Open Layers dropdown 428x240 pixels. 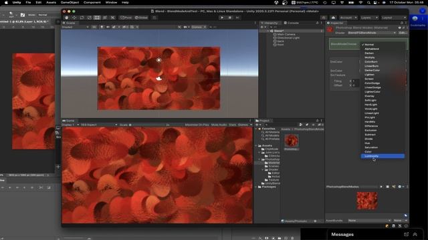[368, 17]
